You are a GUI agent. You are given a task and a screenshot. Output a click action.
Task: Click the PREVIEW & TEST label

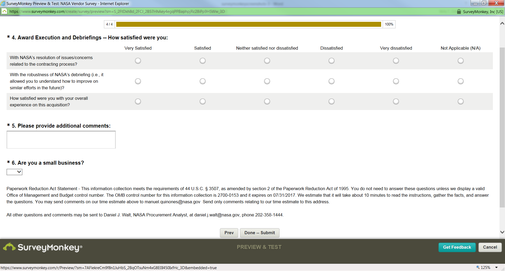point(259,247)
